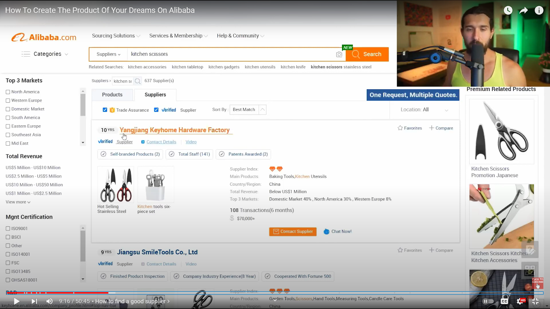The height and width of the screenshot is (309, 550).
Task: Skip to the next video
Action: click(34, 301)
